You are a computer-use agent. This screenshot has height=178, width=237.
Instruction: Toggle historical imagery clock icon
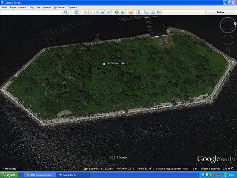click(x=117, y=12)
